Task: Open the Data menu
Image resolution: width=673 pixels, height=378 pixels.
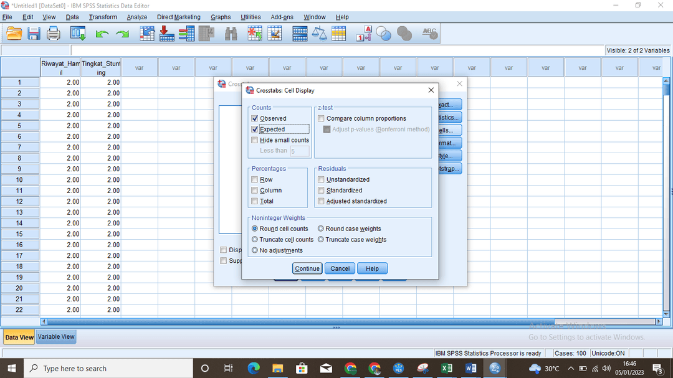Action: (72, 17)
